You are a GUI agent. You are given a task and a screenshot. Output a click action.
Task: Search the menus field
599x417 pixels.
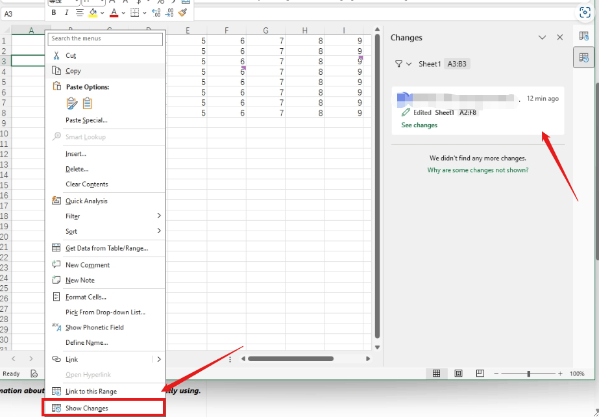(x=105, y=38)
